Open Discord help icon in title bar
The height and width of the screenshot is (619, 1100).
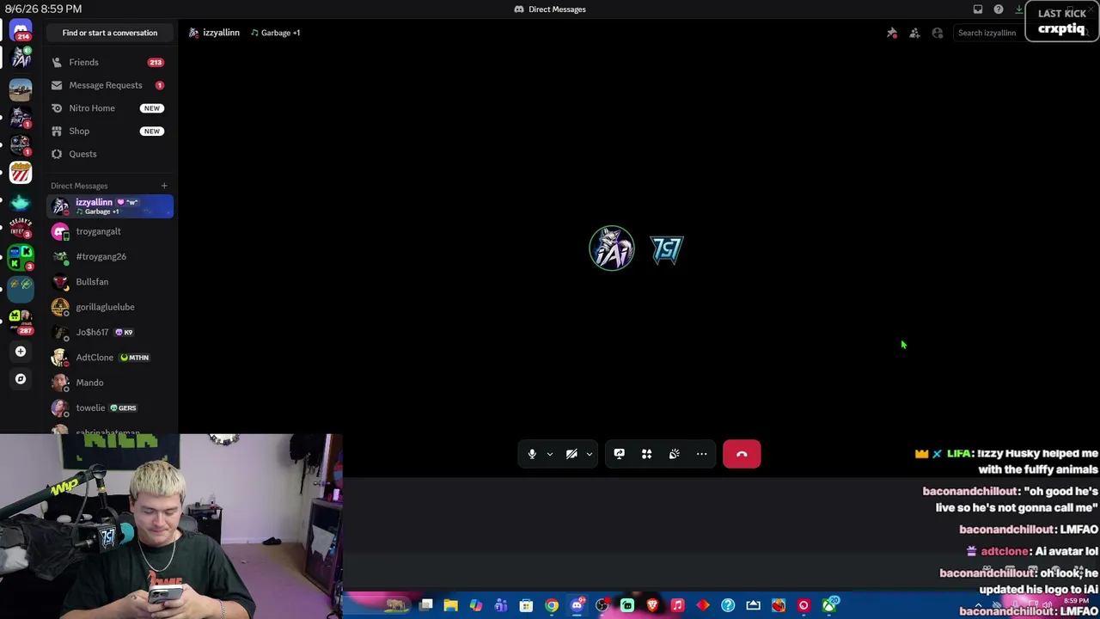pyautogui.click(x=999, y=9)
